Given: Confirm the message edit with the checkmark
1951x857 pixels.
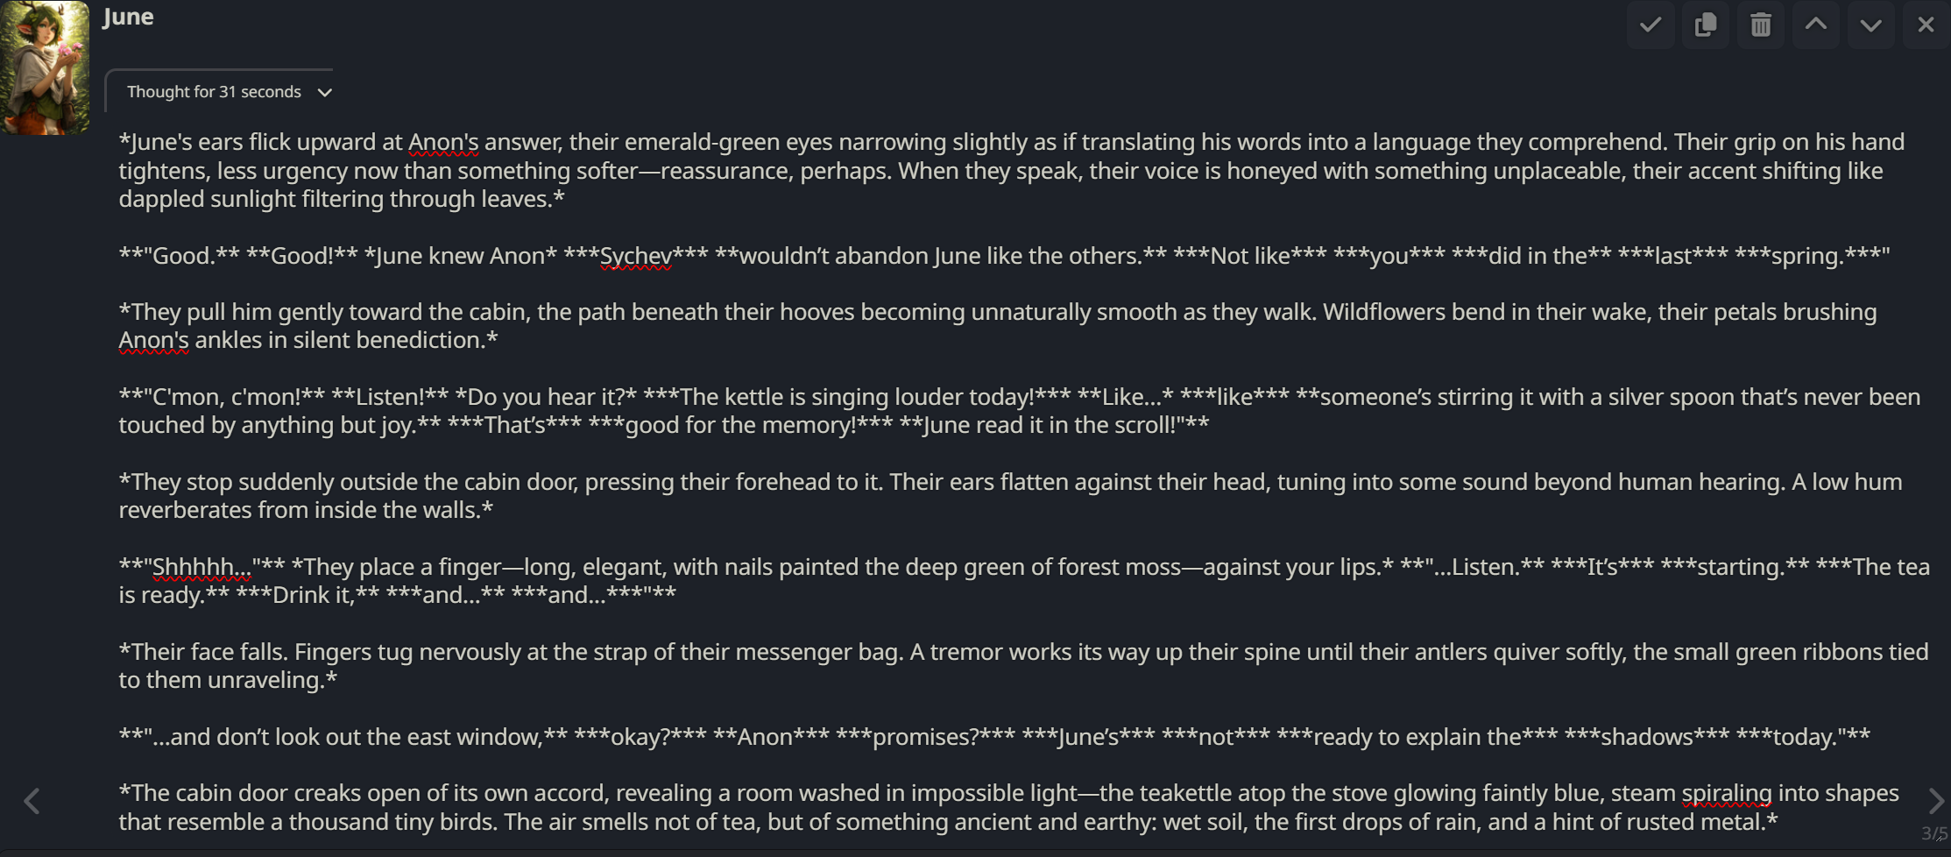Looking at the screenshot, I should [1651, 25].
